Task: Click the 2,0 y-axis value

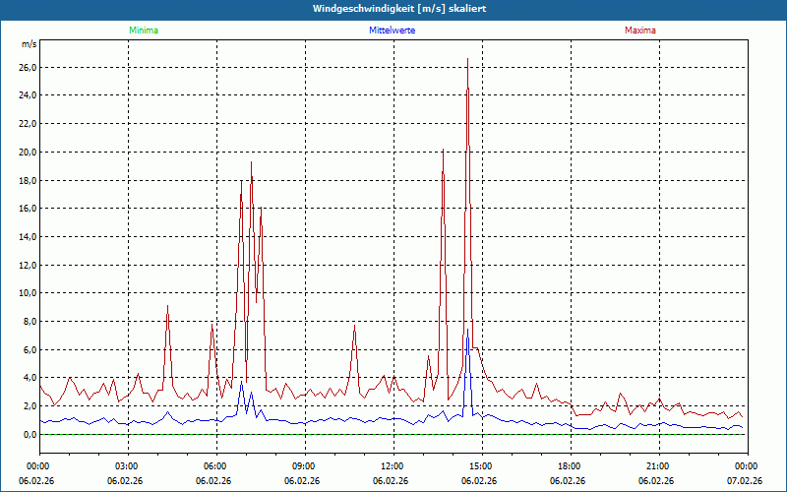Action: (x=30, y=406)
